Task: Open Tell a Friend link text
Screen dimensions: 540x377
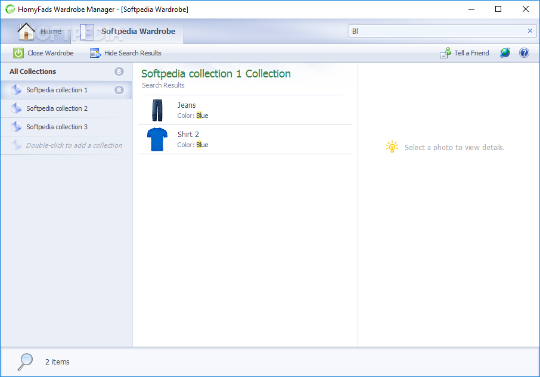Action: tap(471, 53)
